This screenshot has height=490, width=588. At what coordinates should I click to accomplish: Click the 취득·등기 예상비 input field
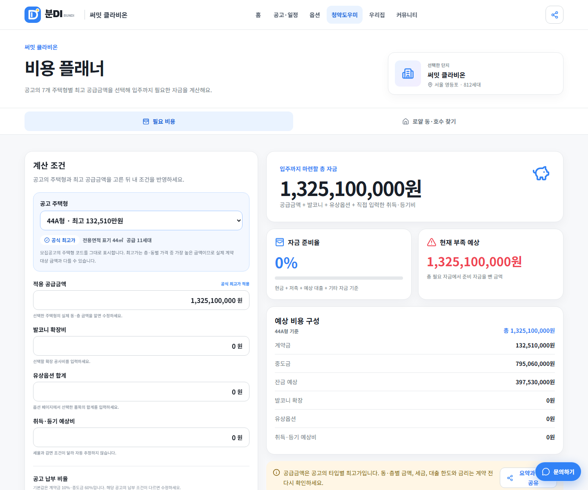141,437
